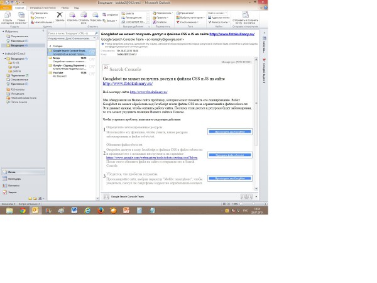Switch to the Папка (Folder) ribbon tab
Screen dimensions: 377x283
[65, 8]
